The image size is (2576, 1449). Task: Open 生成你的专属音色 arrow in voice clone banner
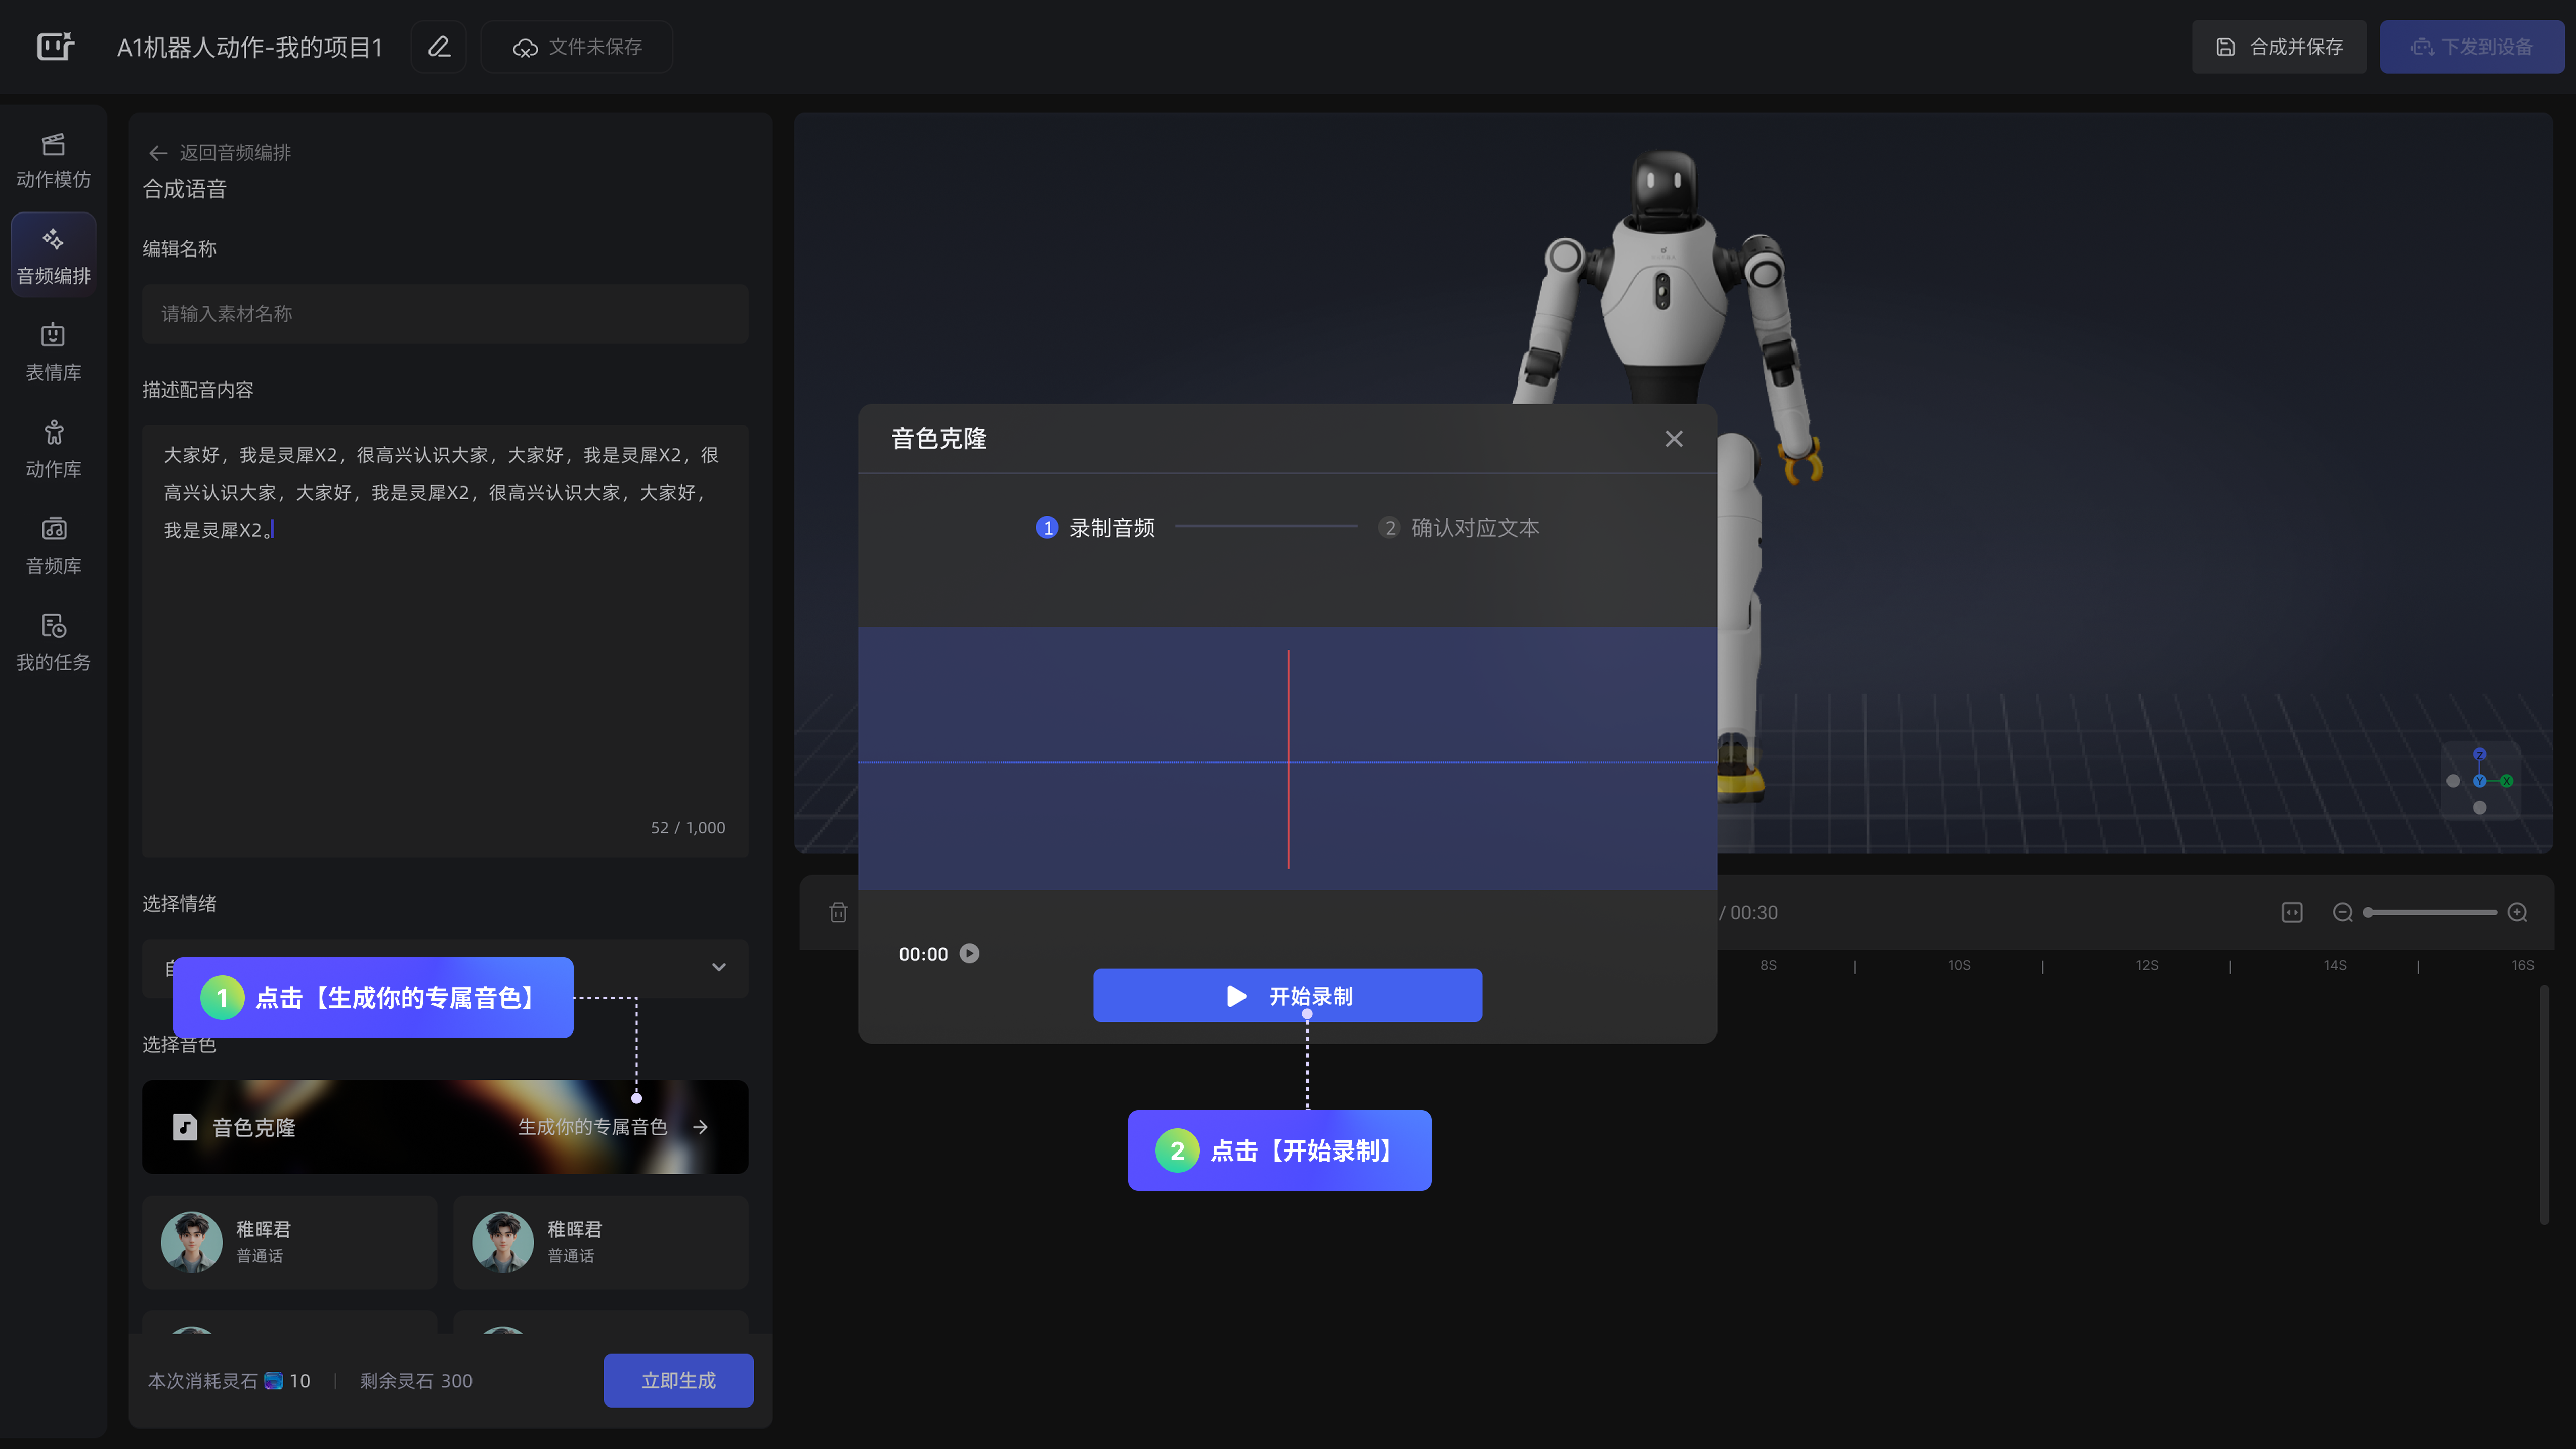700,1127
